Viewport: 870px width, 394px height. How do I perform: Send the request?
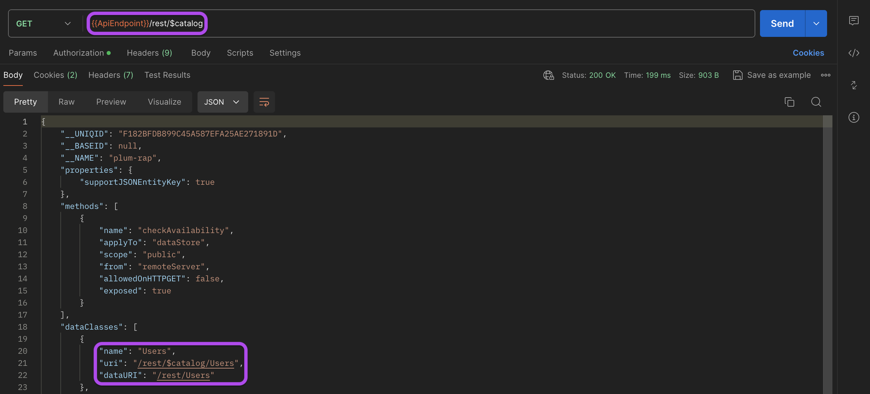point(782,23)
